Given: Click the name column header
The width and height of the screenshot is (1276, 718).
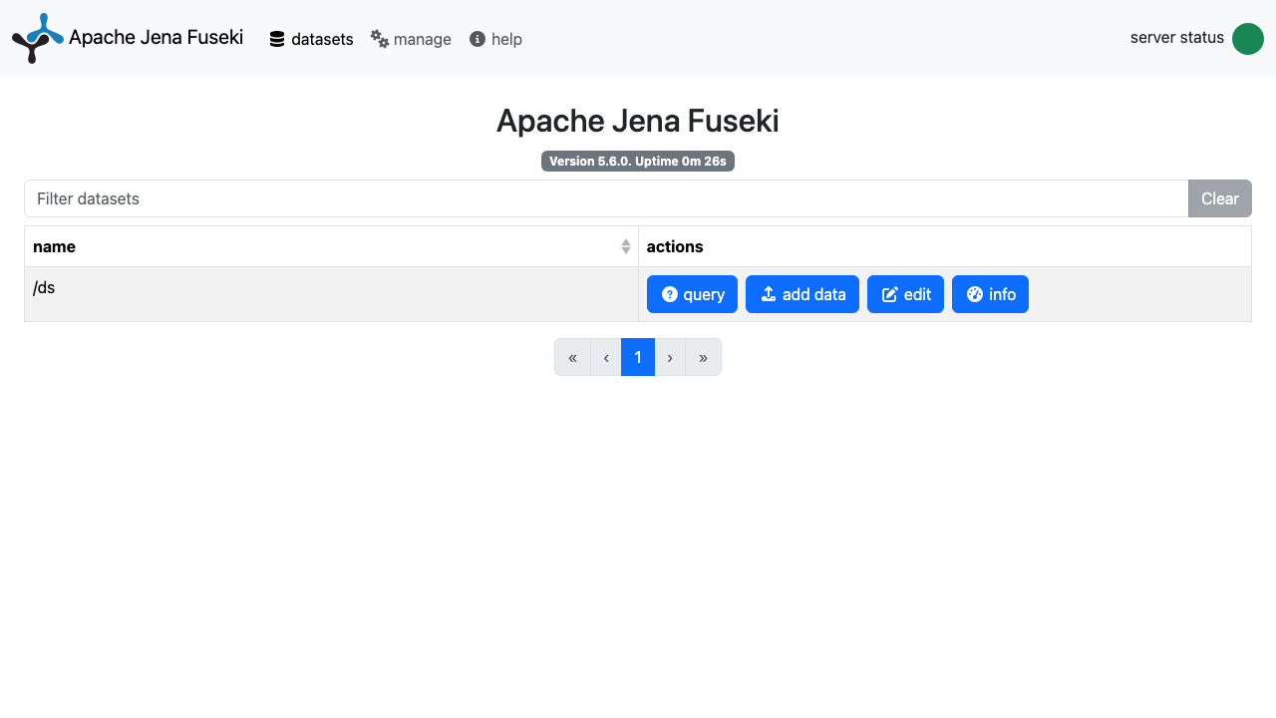Looking at the screenshot, I should coord(331,246).
